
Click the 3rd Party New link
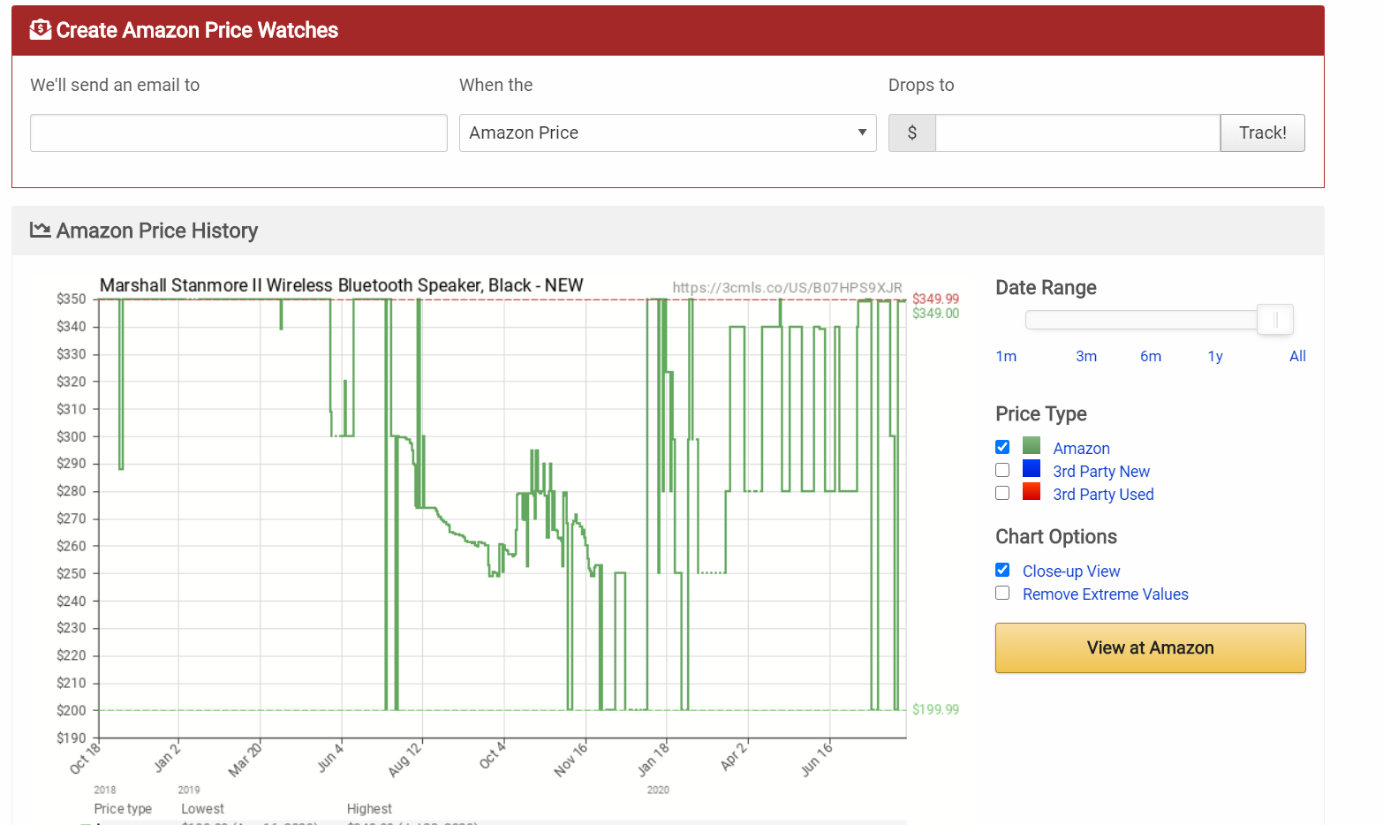tap(1101, 472)
